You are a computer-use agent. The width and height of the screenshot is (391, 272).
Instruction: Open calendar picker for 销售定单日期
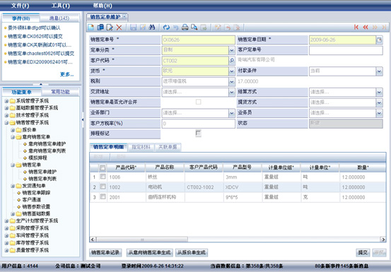pos(379,40)
